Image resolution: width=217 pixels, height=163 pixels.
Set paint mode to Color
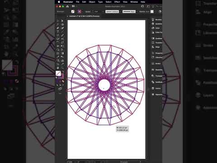pos(57,81)
